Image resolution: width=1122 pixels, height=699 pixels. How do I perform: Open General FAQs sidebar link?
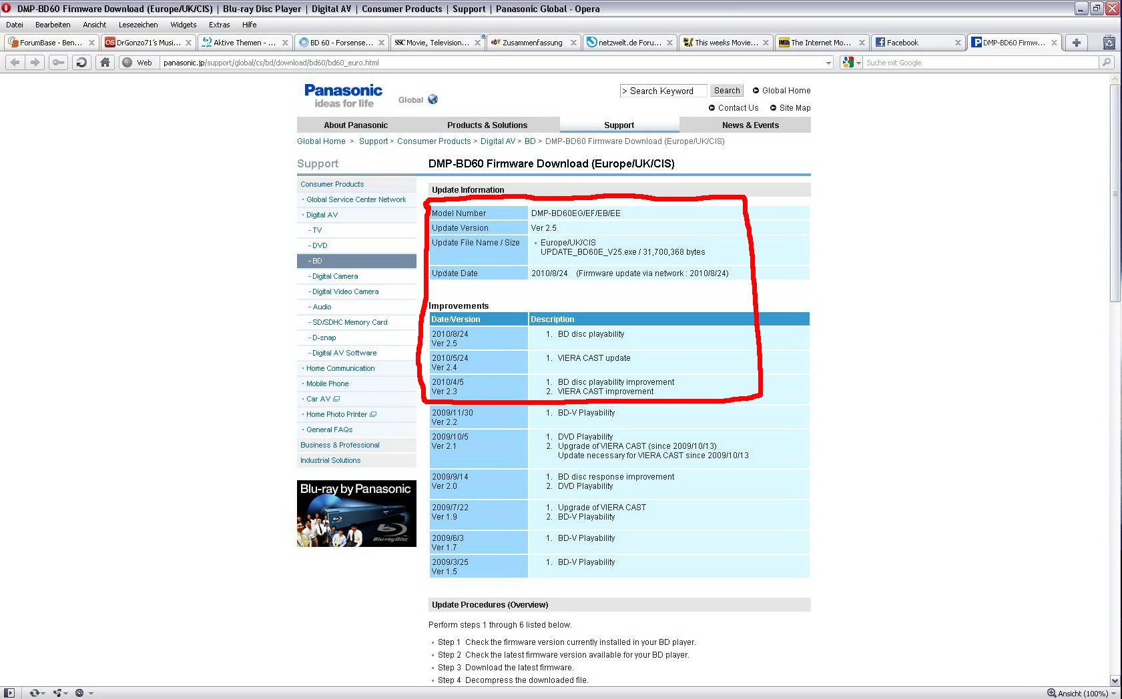[x=329, y=430]
